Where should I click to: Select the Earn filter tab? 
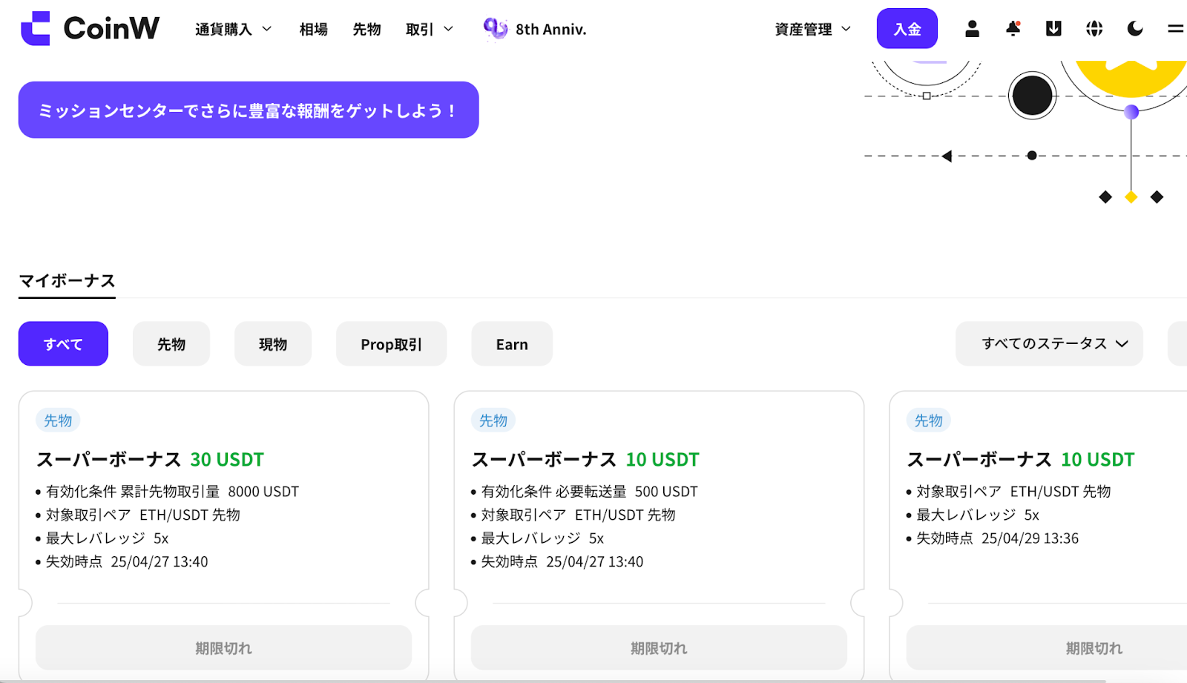click(512, 343)
